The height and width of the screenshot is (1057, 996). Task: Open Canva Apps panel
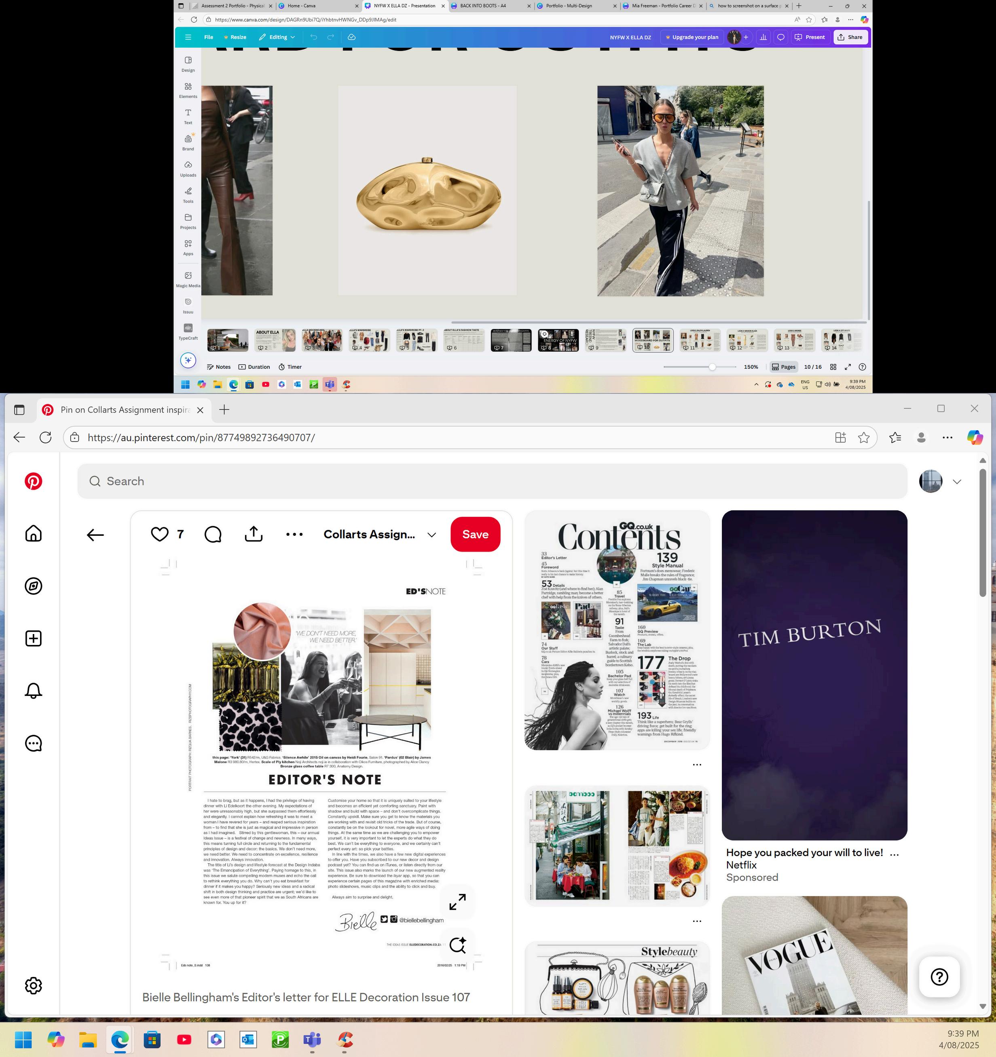[188, 247]
